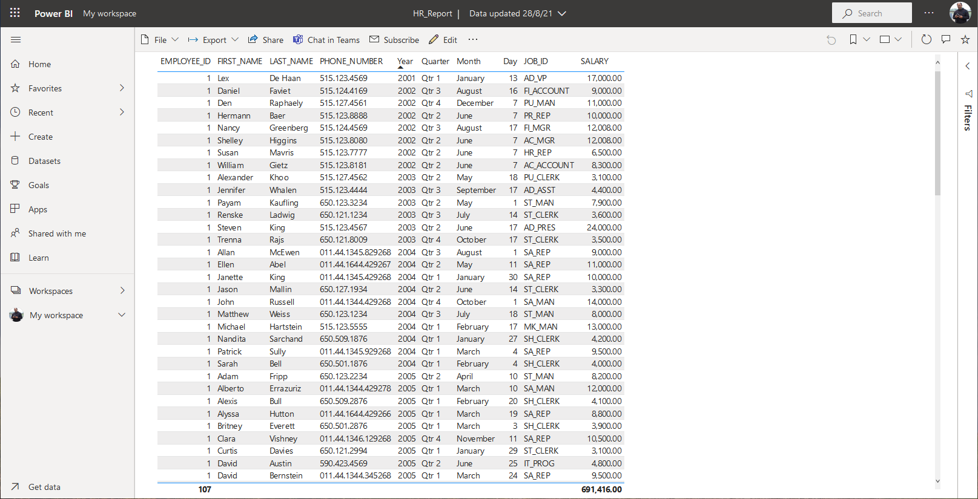978x499 pixels.
Task: Click the user profile picture
Action: coord(960,13)
